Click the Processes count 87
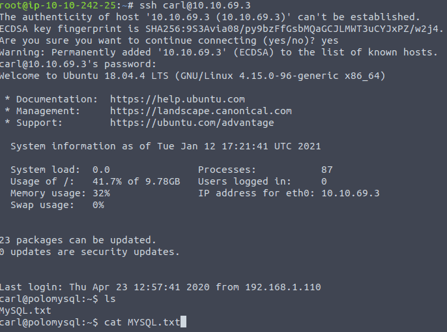This screenshot has width=447, height=332. (327, 170)
